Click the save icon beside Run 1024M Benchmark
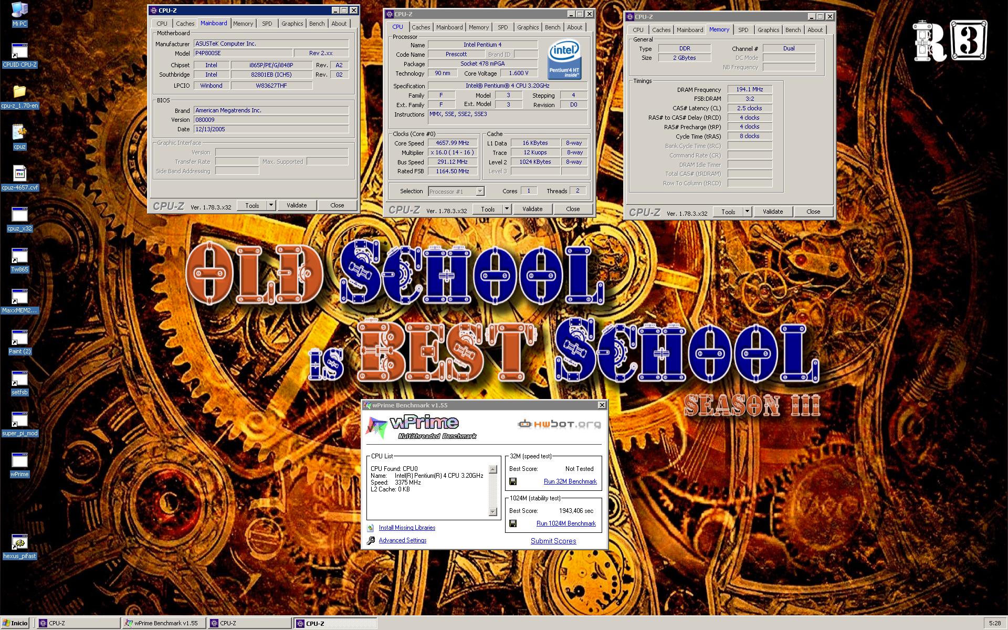Viewport: 1008px width, 630px height. coord(513,523)
